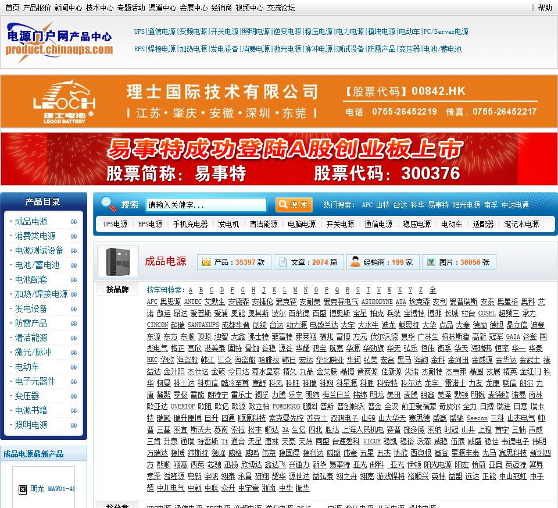Expand arrow next to 变压器 in catalog
This screenshot has height=508, width=558.
[74, 396]
